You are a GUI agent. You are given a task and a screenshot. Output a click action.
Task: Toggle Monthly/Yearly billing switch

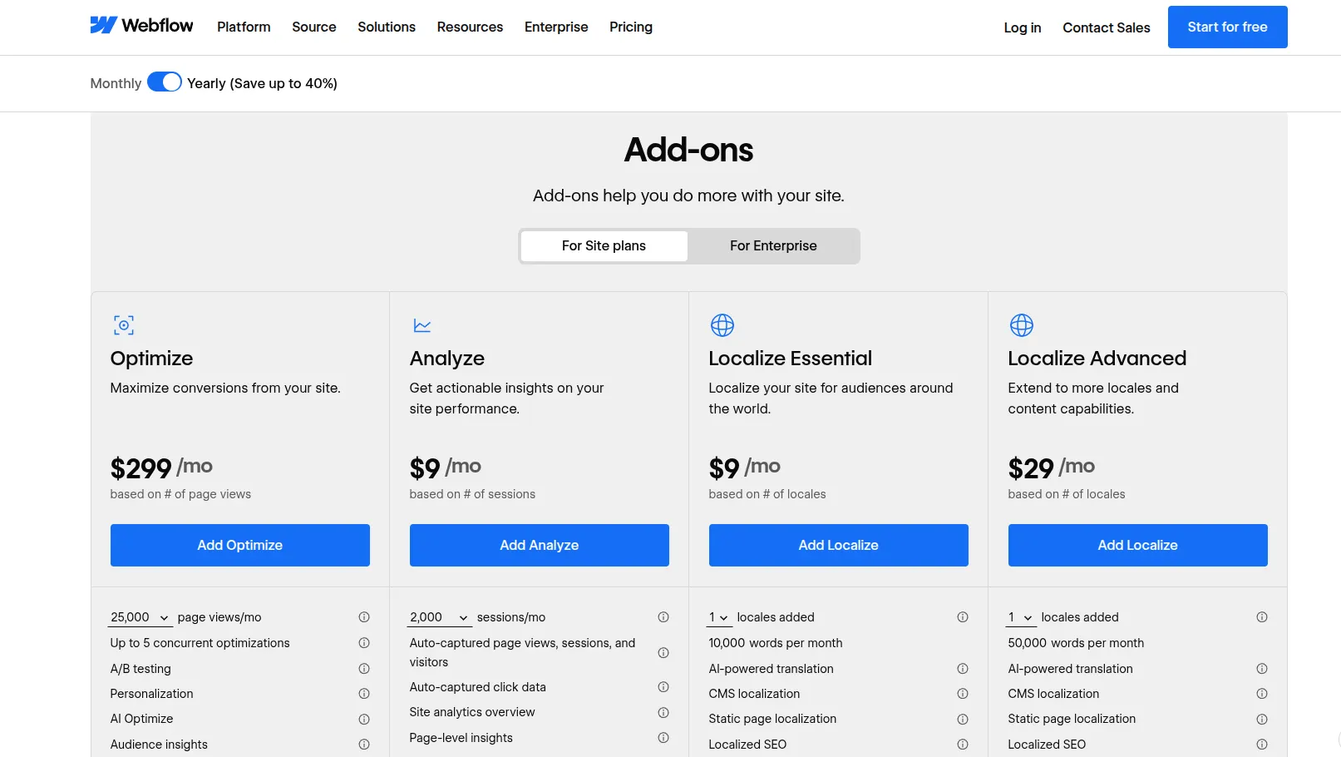165,82
